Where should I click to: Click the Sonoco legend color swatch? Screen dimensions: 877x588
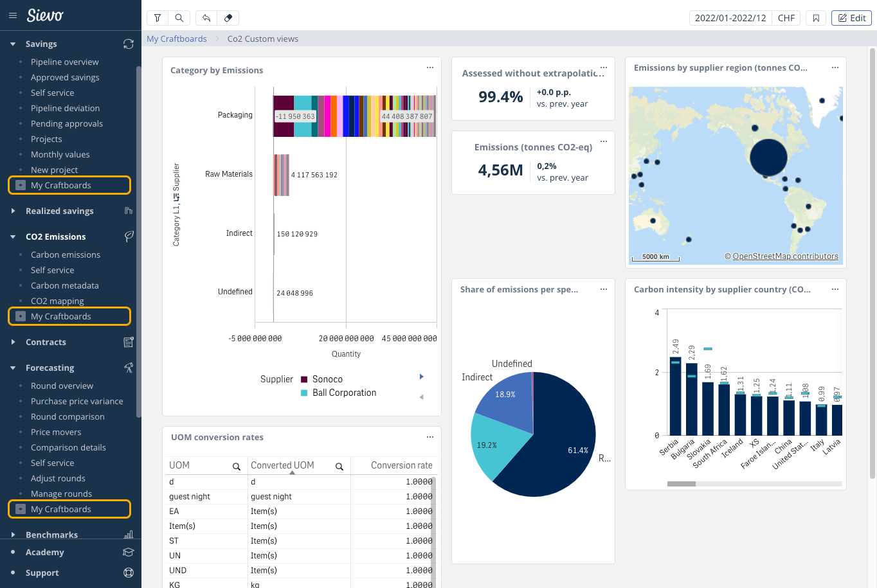304,379
